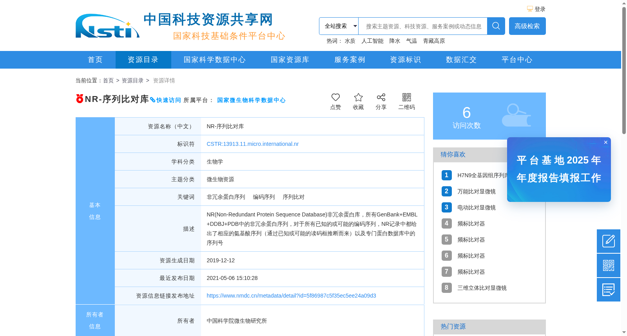The height and width of the screenshot is (336, 627).
Task: Open recommended item 万能比对显微镜
Action: pyautogui.click(x=477, y=191)
